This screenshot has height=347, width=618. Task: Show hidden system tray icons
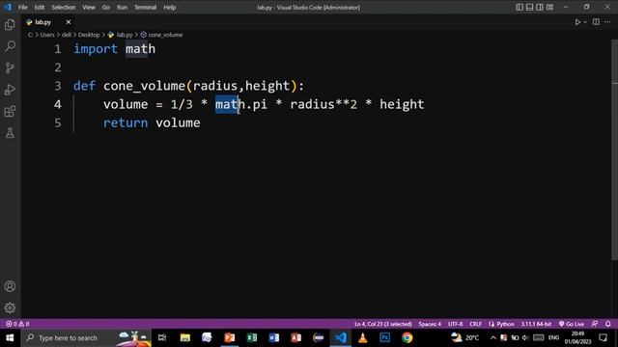(x=493, y=338)
